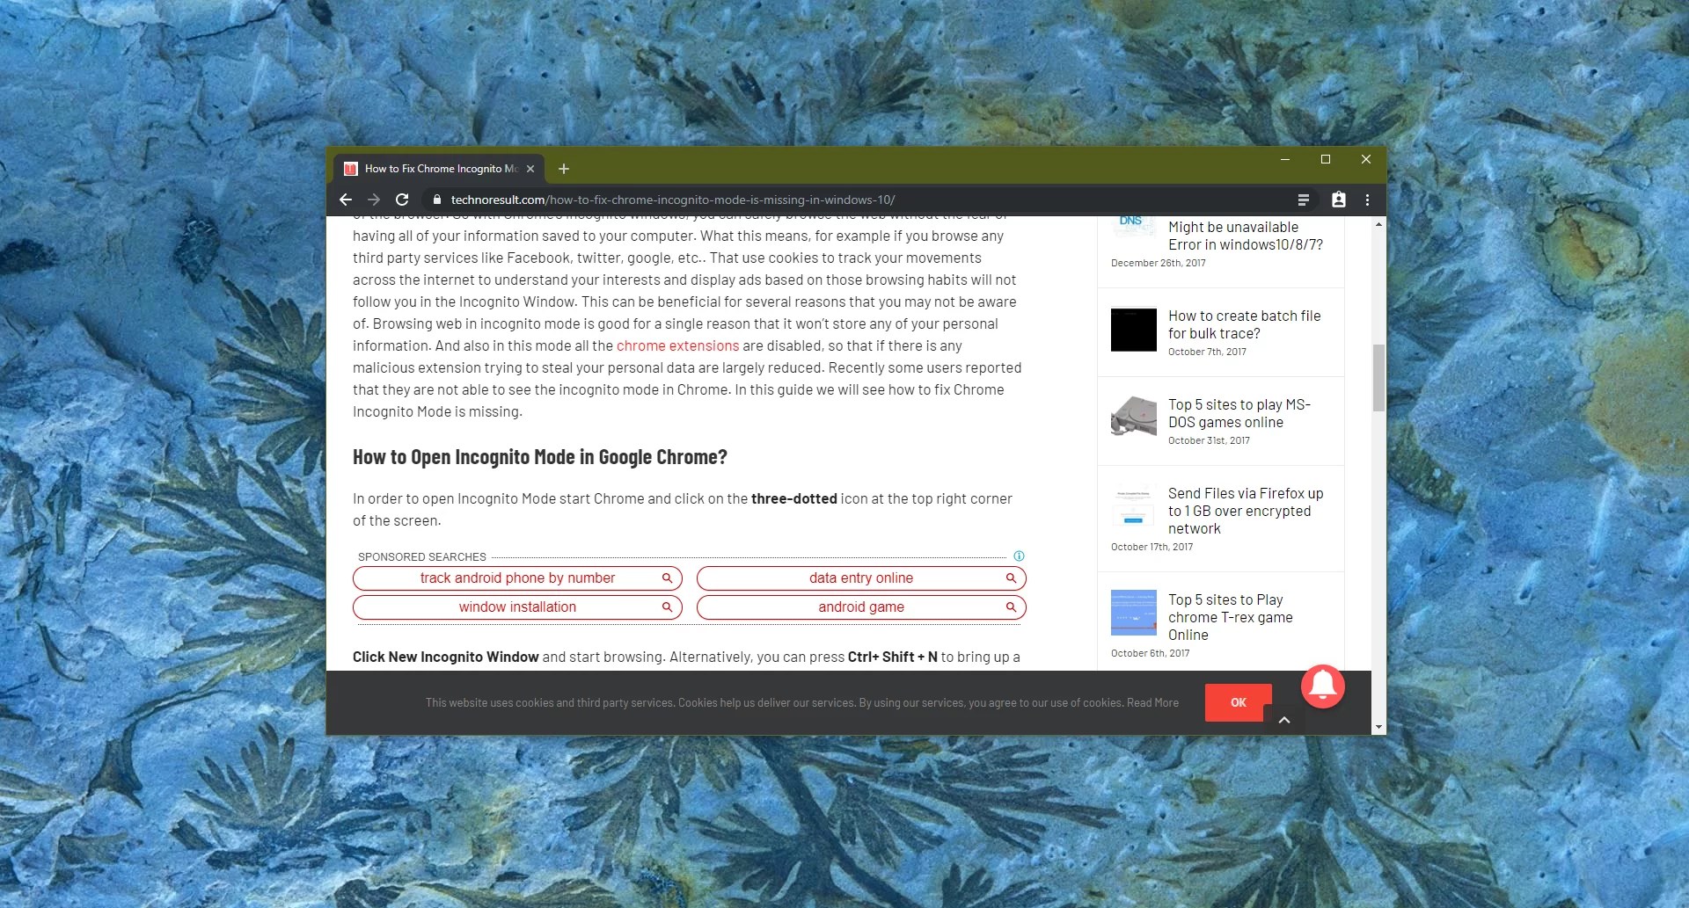Screen dimensions: 1689x908
Task: Click the batch file article black thumbnail
Action: (1134, 329)
